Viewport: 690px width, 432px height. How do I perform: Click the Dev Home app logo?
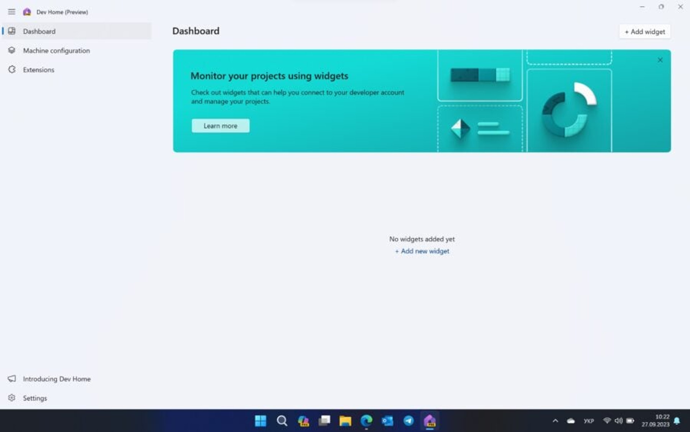click(x=27, y=12)
